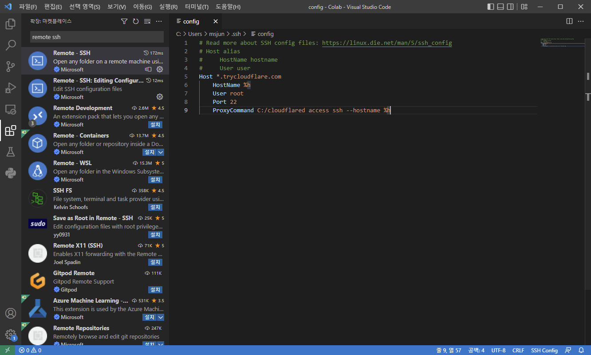This screenshot has height=355, width=591.
Task: Toggle bottom panel visibility
Action: click(x=500, y=7)
